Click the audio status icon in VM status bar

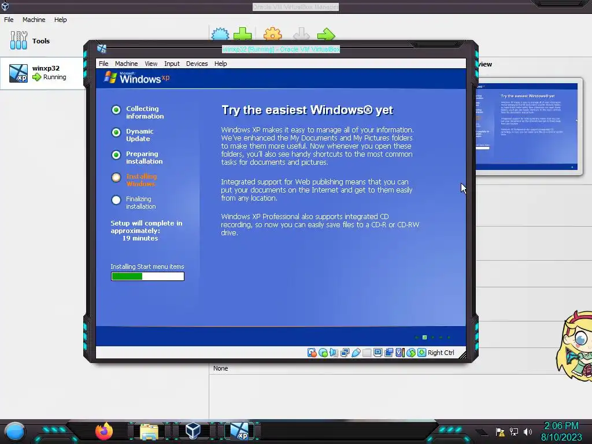[334, 353]
